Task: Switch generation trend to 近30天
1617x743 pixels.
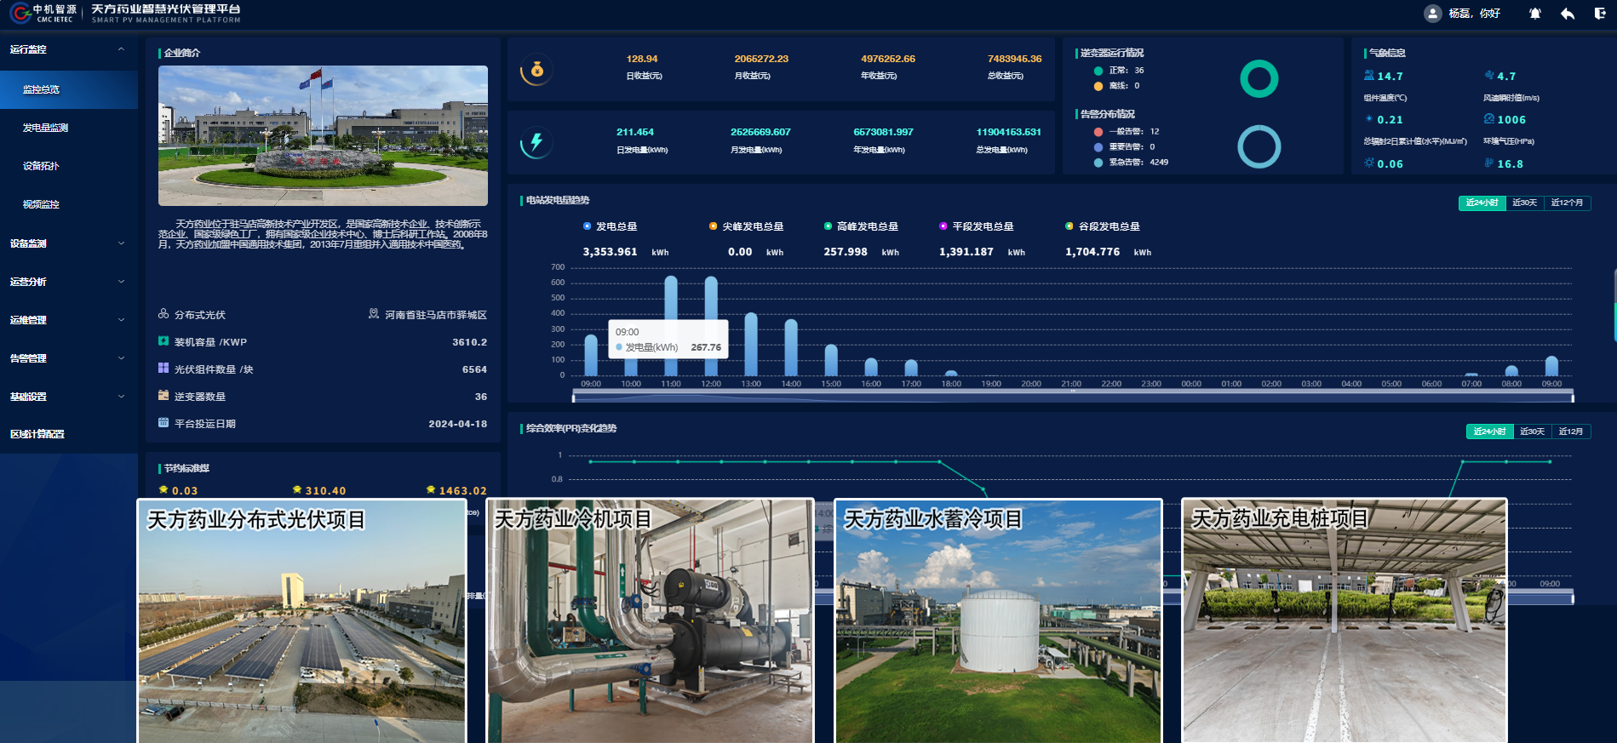Action: (x=1524, y=203)
